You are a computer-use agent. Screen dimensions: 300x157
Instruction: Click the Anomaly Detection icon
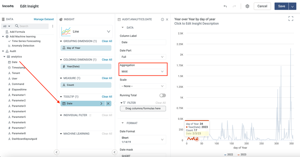[x=9, y=46]
